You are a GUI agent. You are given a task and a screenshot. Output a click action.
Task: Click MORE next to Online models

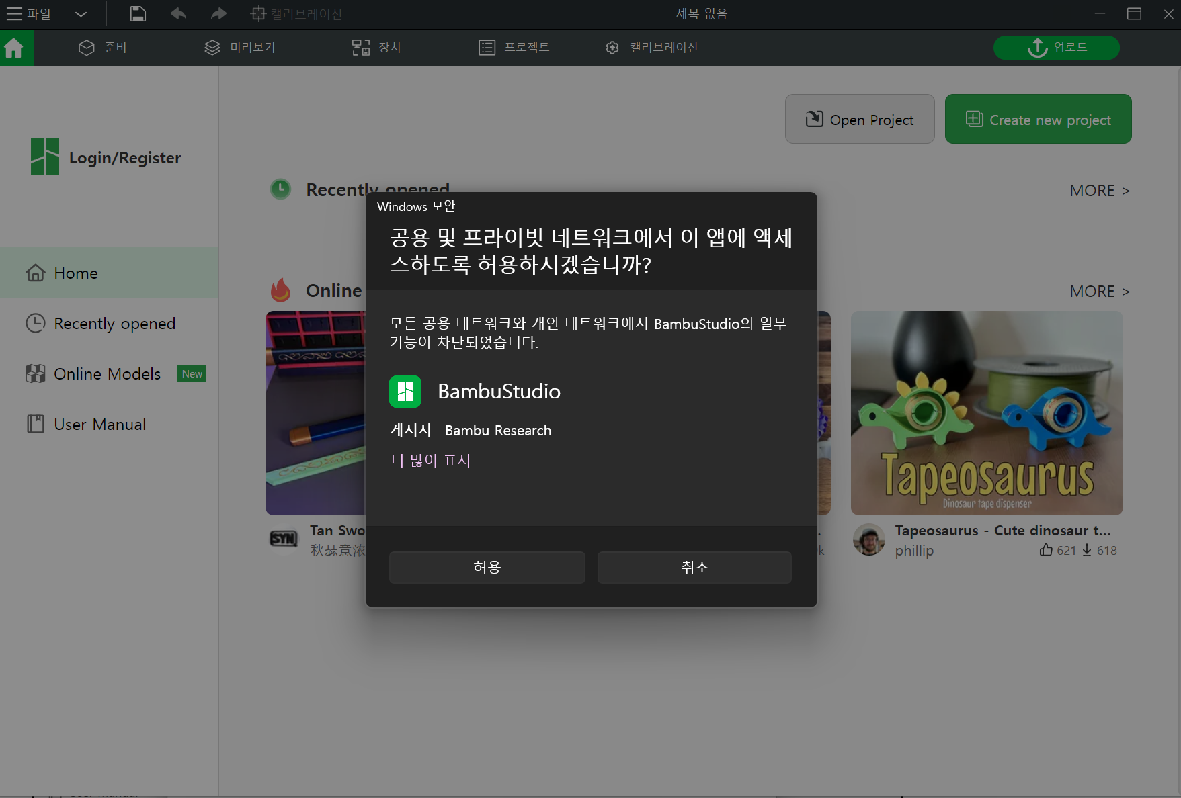click(1100, 292)
